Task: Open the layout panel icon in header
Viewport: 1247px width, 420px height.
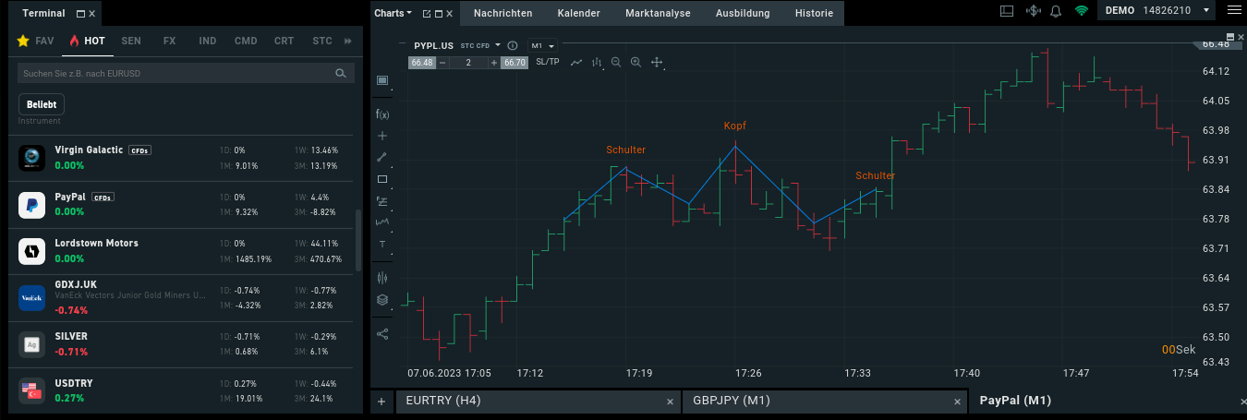Action: [x=1007, y=11]
